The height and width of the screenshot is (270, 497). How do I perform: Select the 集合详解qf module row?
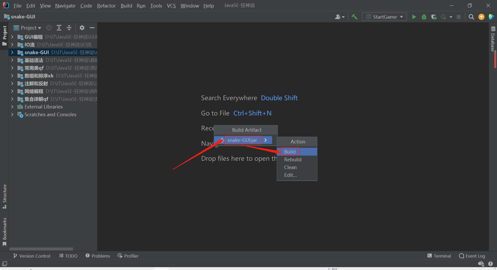pos(53,99)
